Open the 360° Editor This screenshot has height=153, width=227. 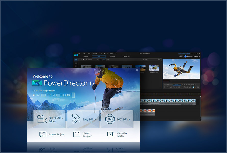click(117, 119)
